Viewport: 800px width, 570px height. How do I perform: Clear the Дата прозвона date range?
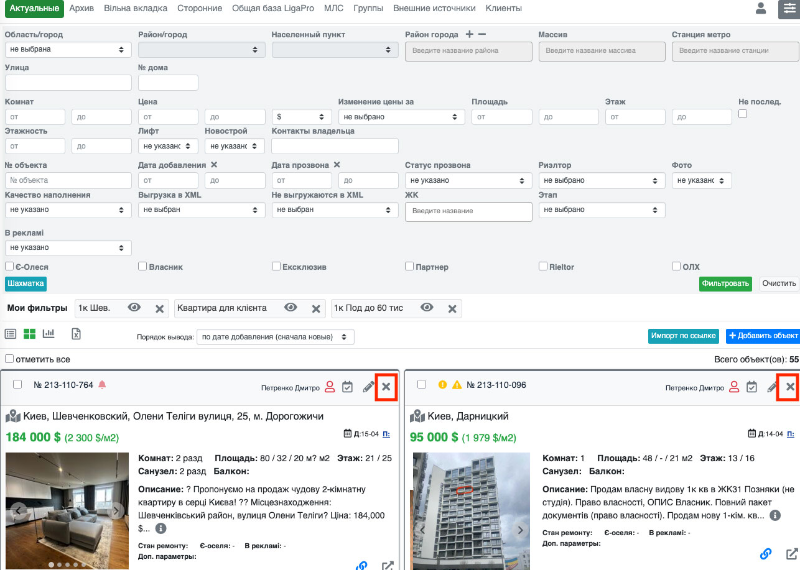click(x=337, y=165)
